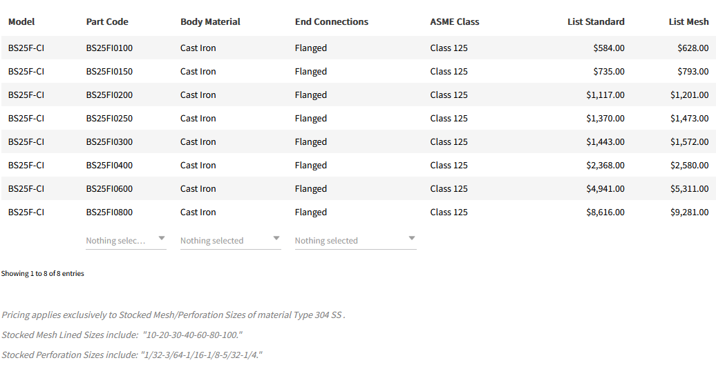Sort table by Part Code header
The height and width of the screenshot is (367, 716).
[107, 22]
